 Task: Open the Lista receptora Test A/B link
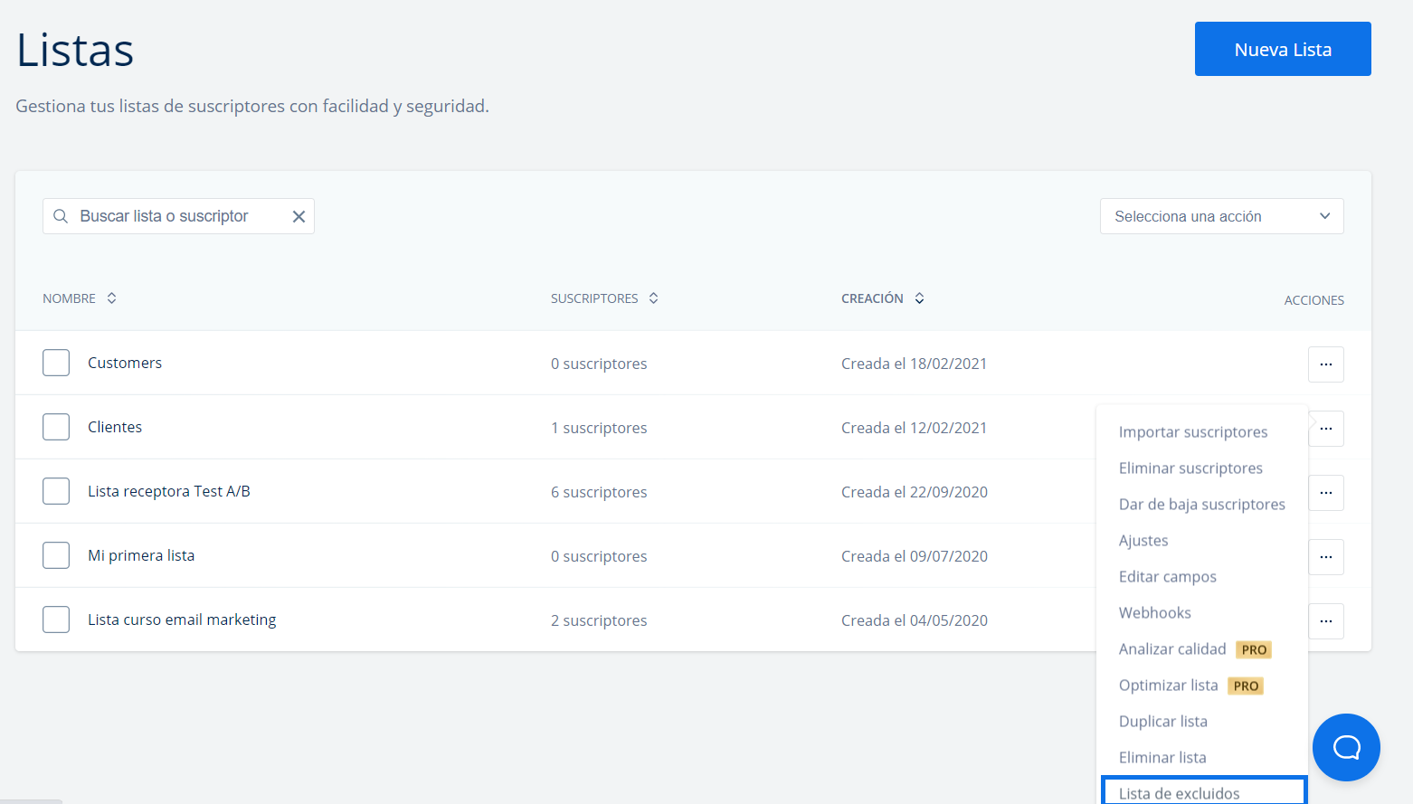click(x=169, y=491)
